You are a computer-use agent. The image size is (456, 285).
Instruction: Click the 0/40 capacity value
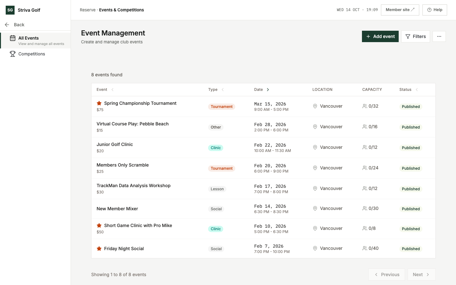(374, 248)
